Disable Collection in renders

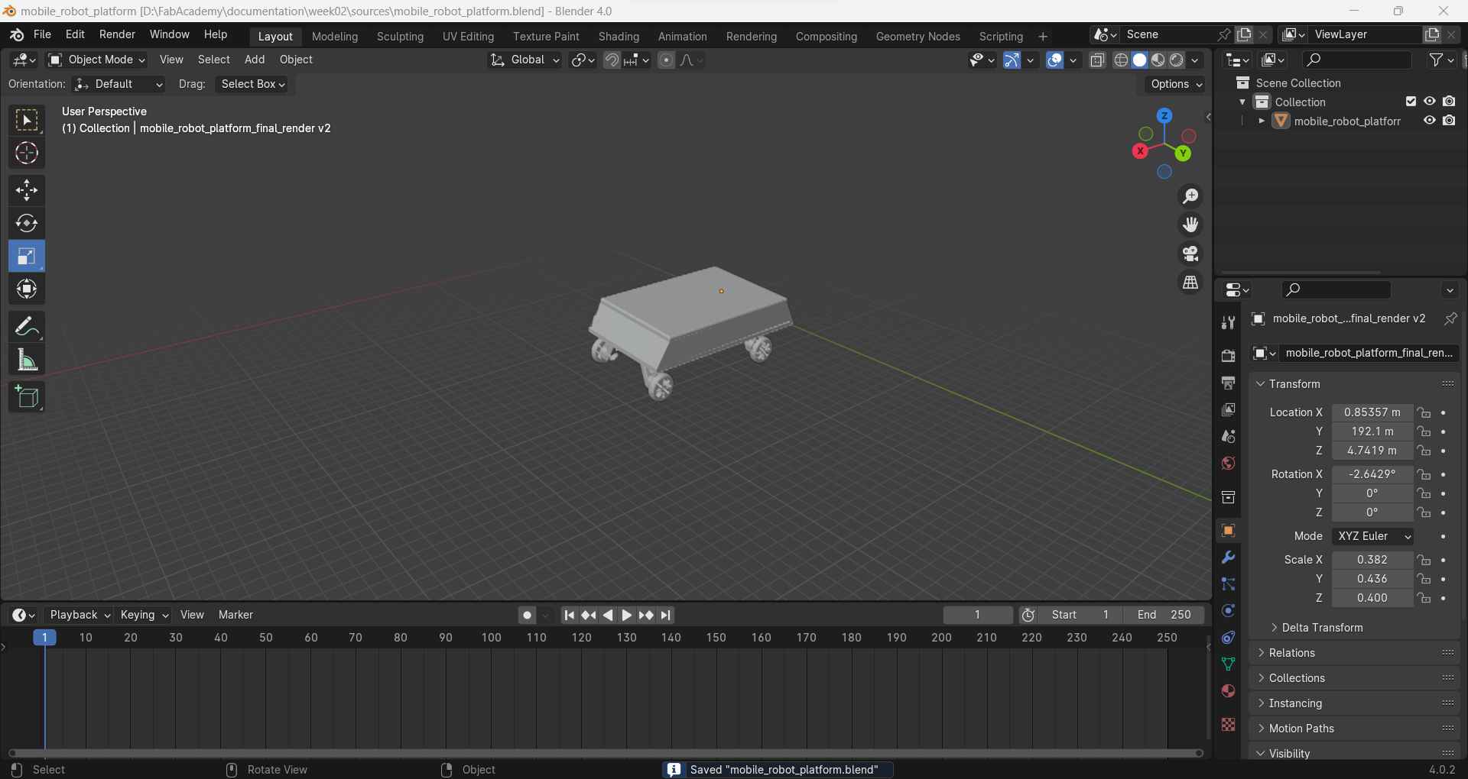point(1449,102)
